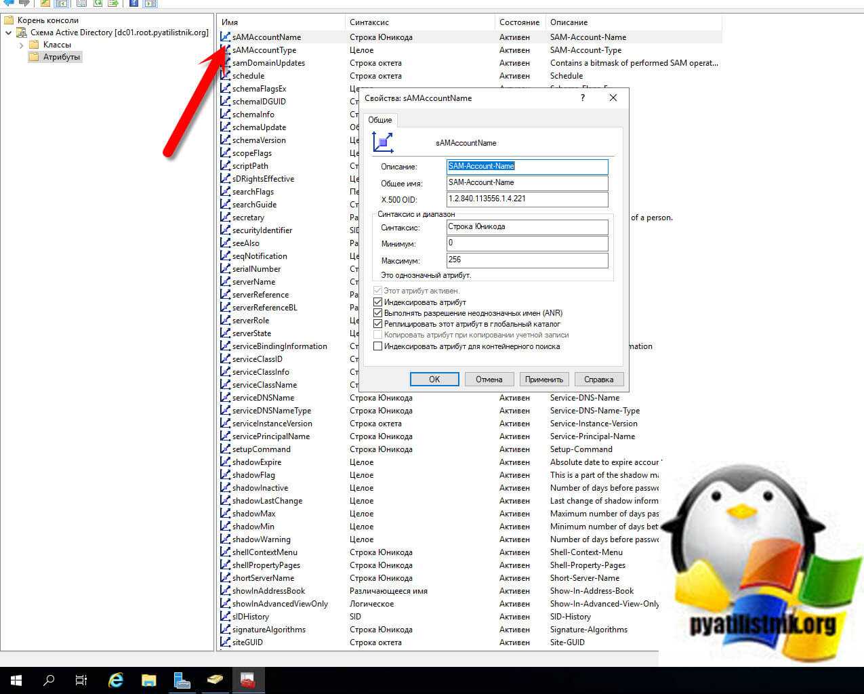The width and height of the screenshot is (864, 694).
Task: Select the 'Общие' tab in the dialog
Action: (x=380, y=120)
